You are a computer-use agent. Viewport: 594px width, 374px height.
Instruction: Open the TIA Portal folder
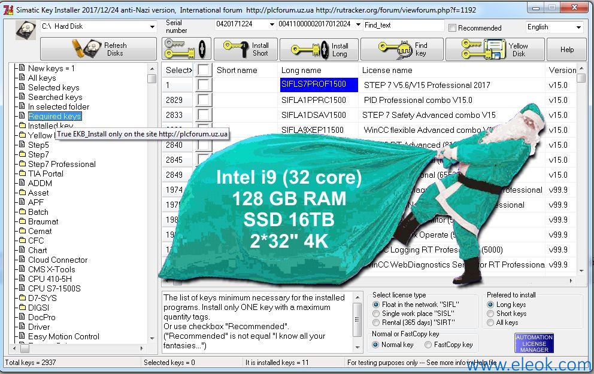point(46,174)
